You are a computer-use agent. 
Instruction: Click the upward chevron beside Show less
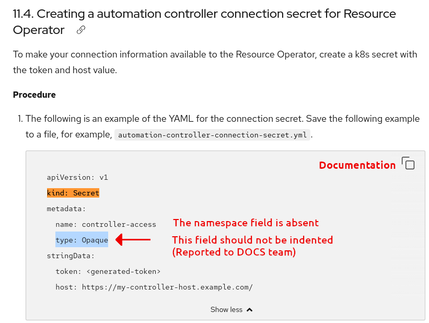(x=249, y=309)
